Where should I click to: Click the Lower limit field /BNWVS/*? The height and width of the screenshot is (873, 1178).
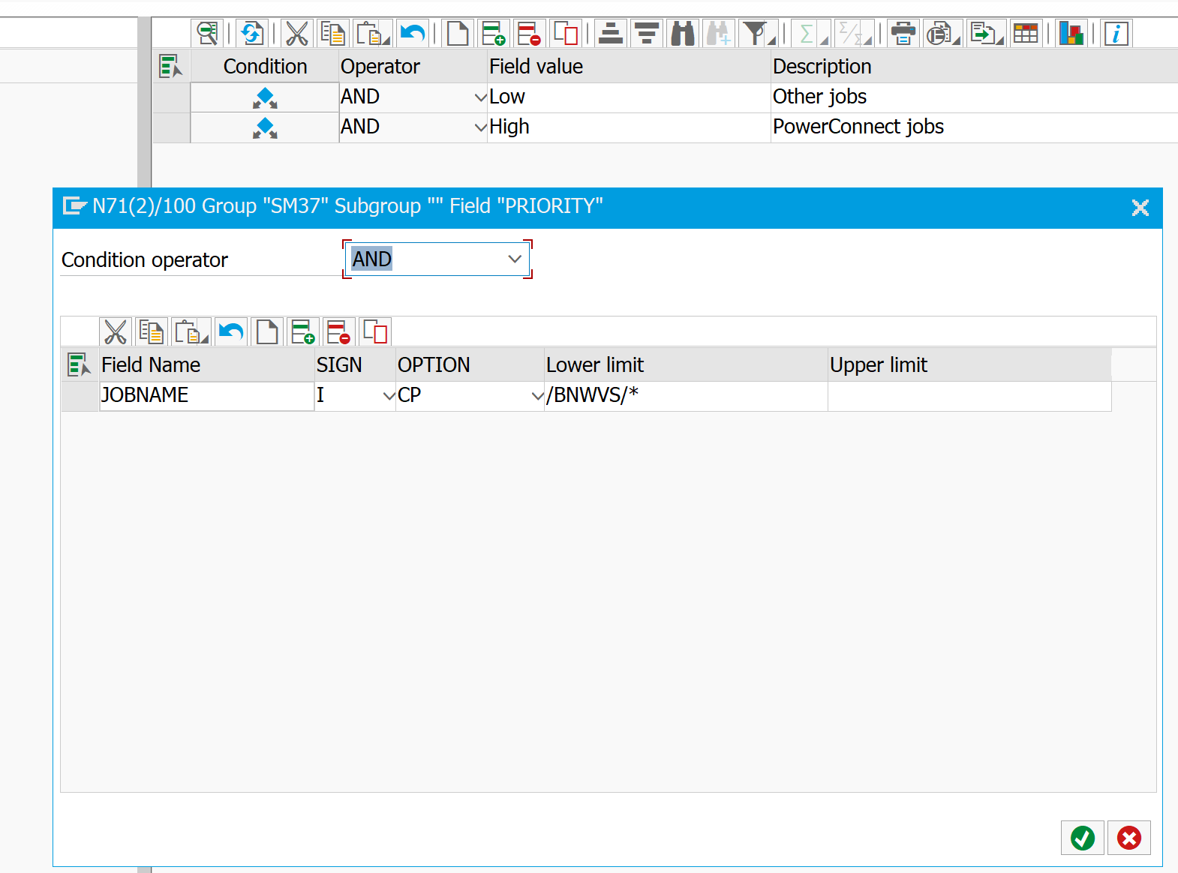tap(684, 395)
